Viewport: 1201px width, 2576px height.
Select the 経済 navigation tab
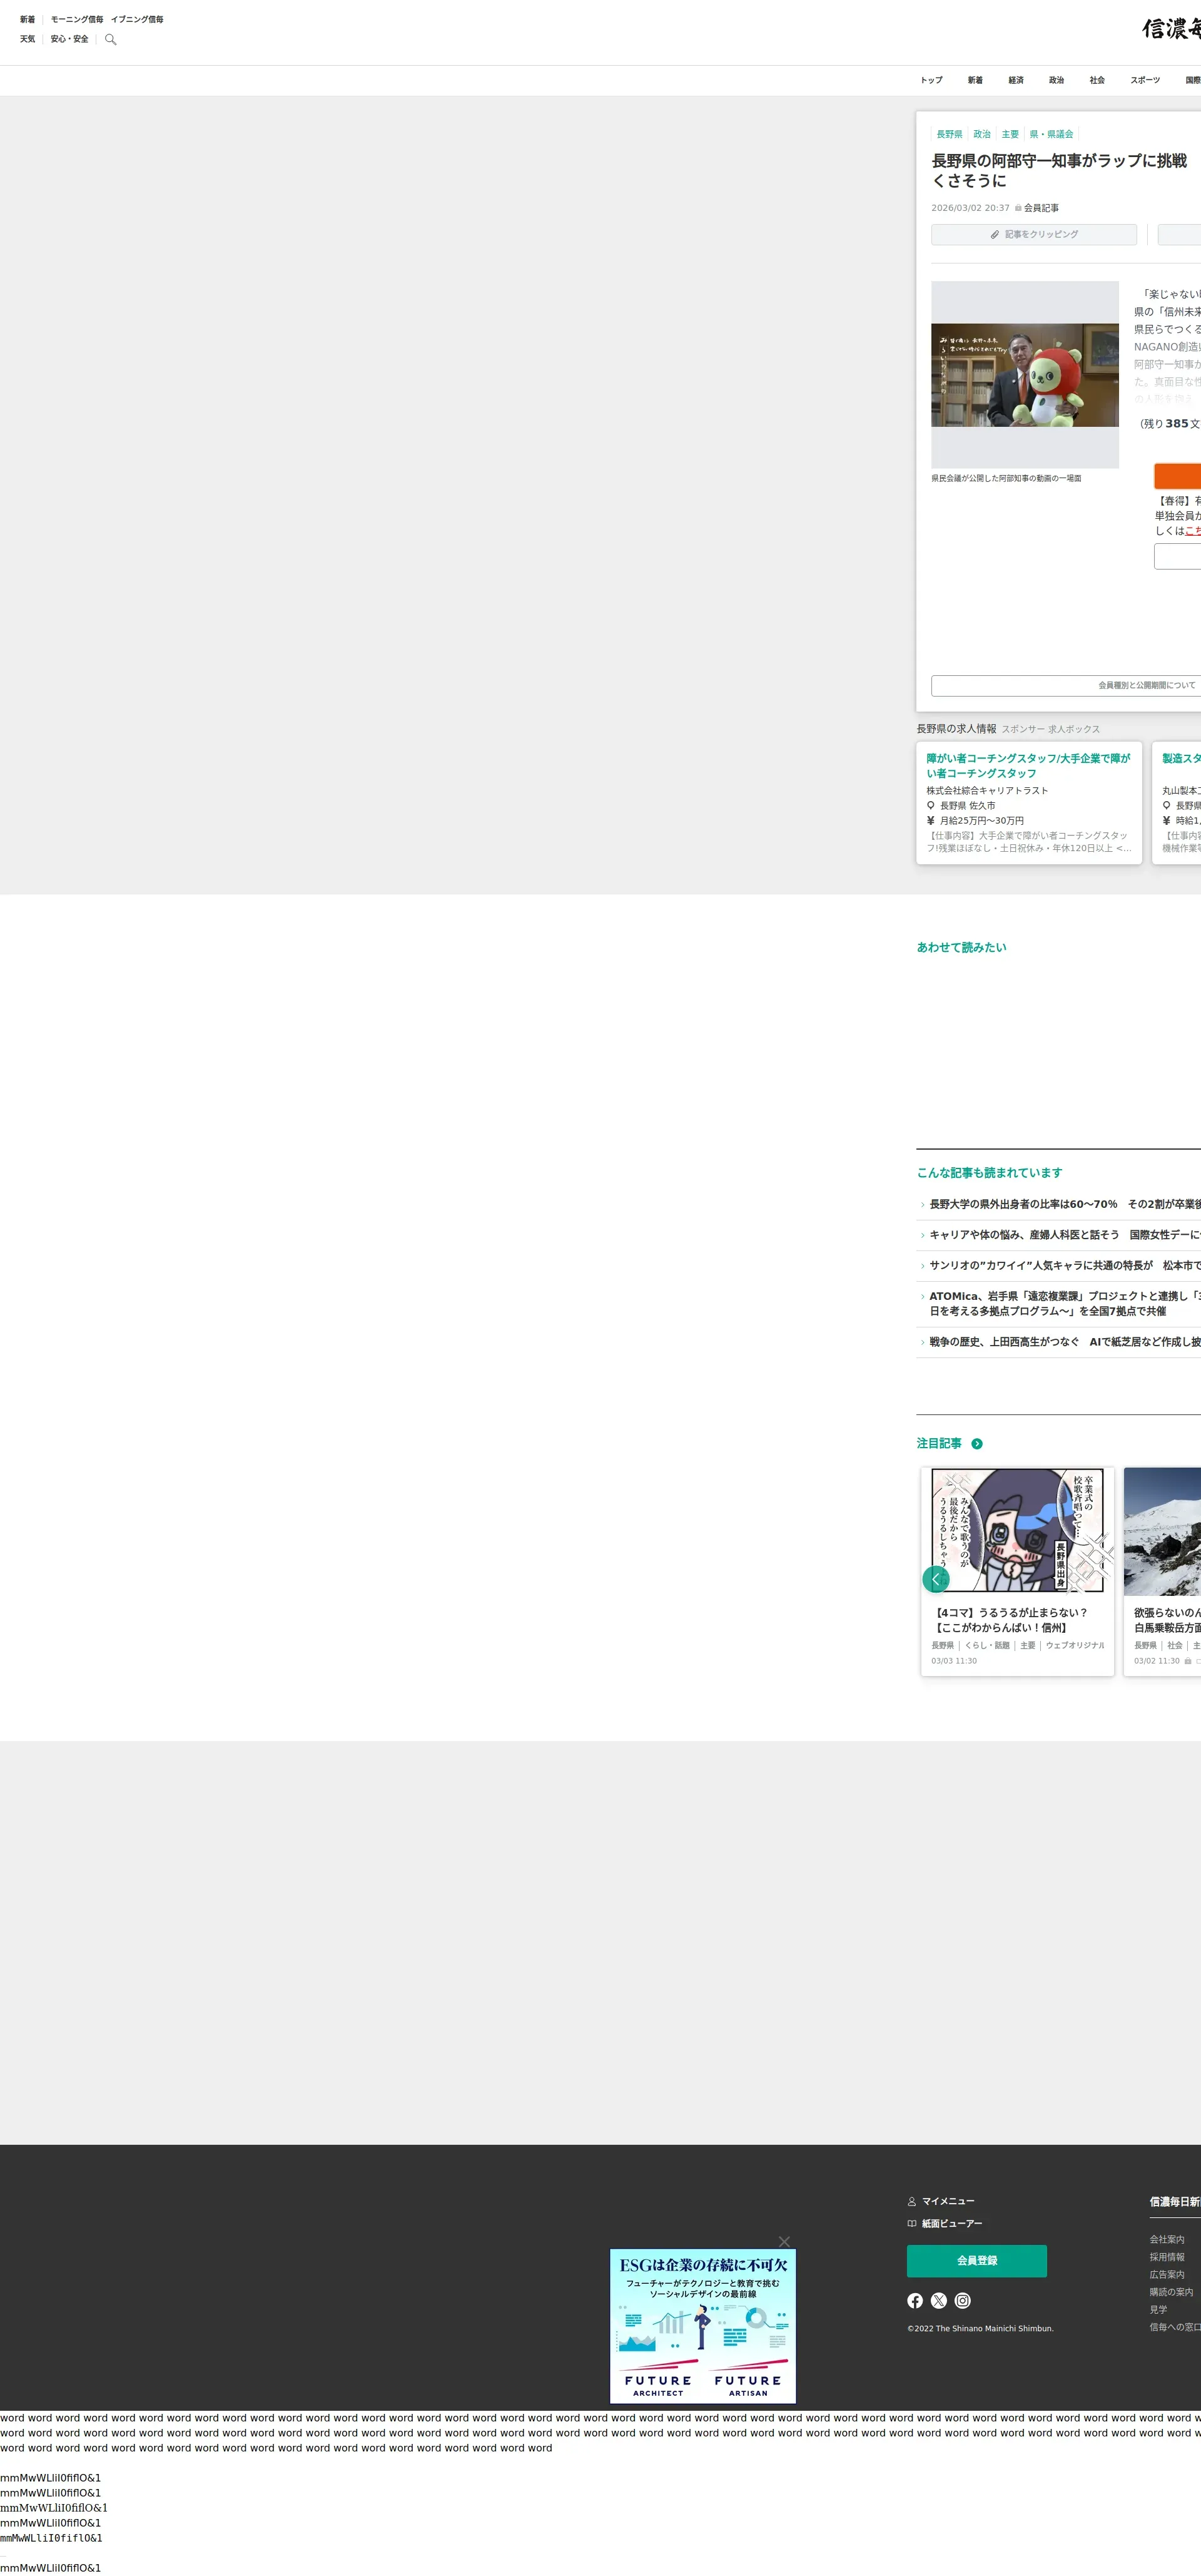click(x=1015, y=80)
